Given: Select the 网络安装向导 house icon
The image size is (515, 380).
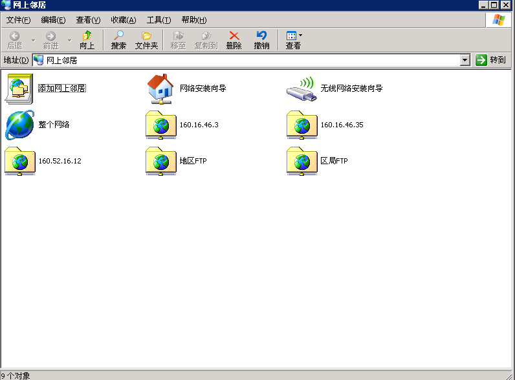Looking at the screenshot, I should (160, 89).
